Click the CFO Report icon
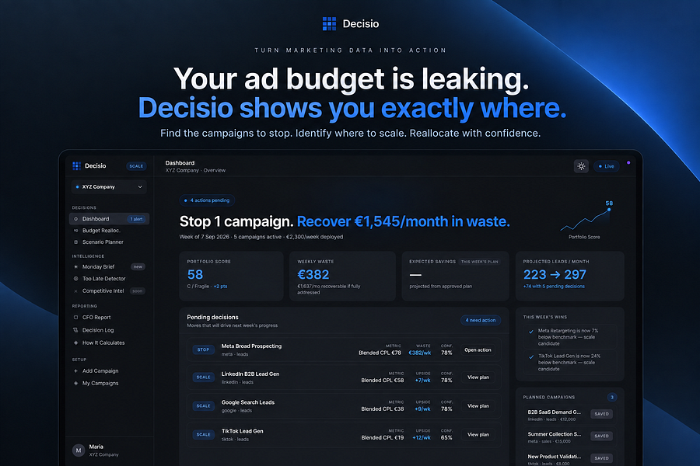 point(75,318)
